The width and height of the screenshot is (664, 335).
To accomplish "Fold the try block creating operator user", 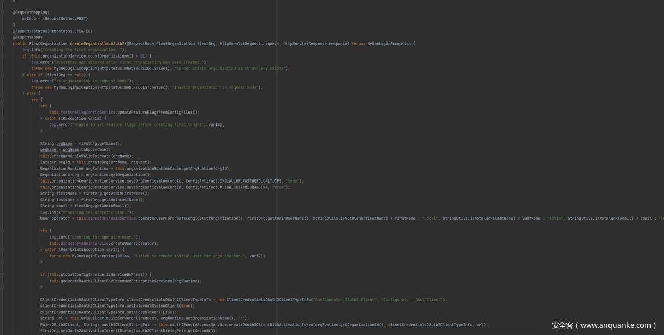I will click(3, 231).
